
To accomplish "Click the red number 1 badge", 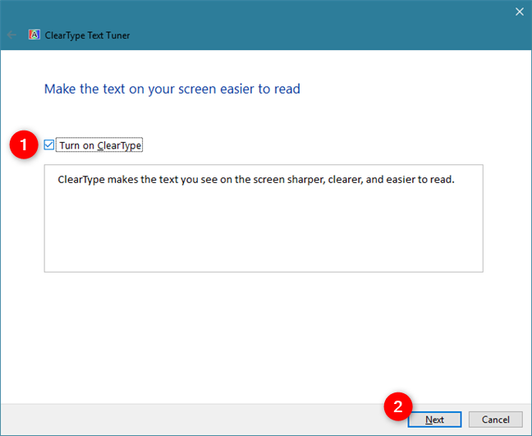I will pyautogui.click(x=24, y=145).
